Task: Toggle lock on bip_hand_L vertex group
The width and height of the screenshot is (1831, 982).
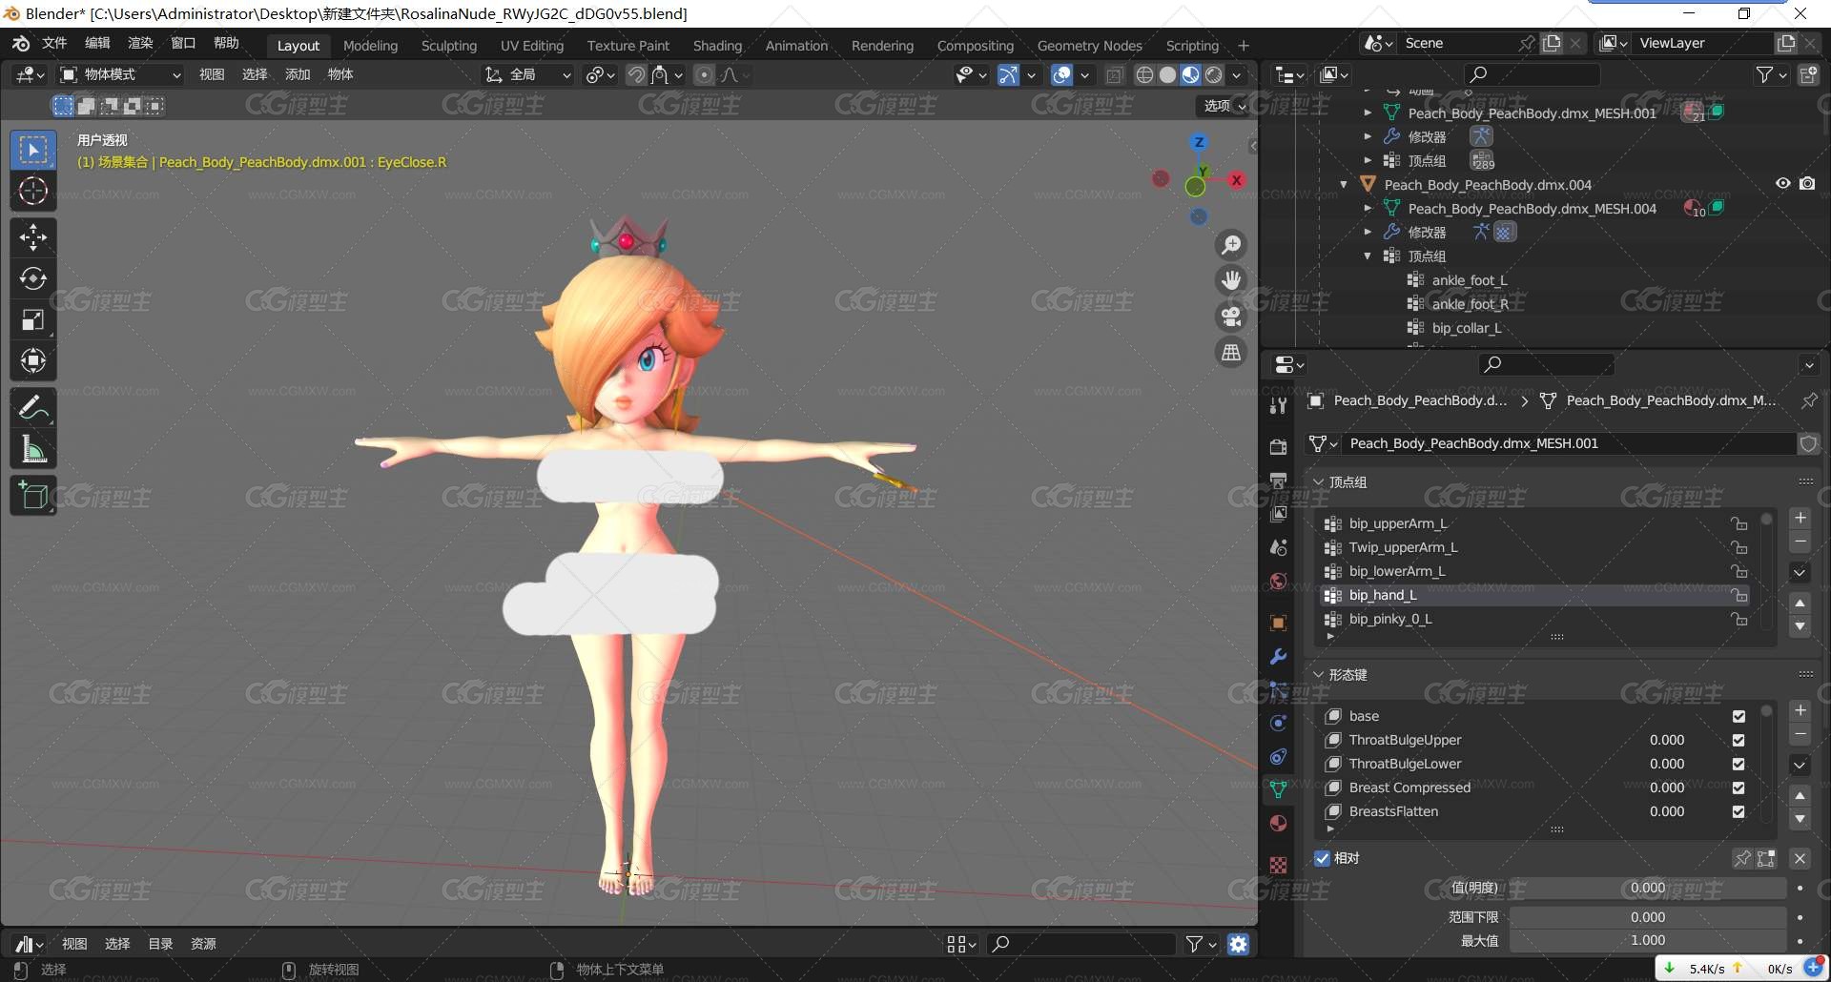Action: [x=1739, y=595]
